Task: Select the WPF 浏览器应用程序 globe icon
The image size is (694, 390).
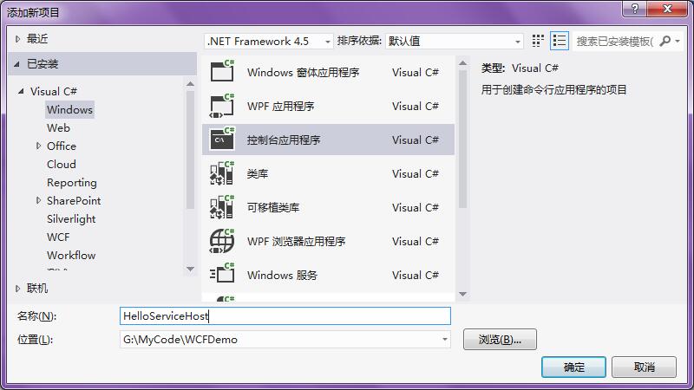Action: tap(222, 241)
